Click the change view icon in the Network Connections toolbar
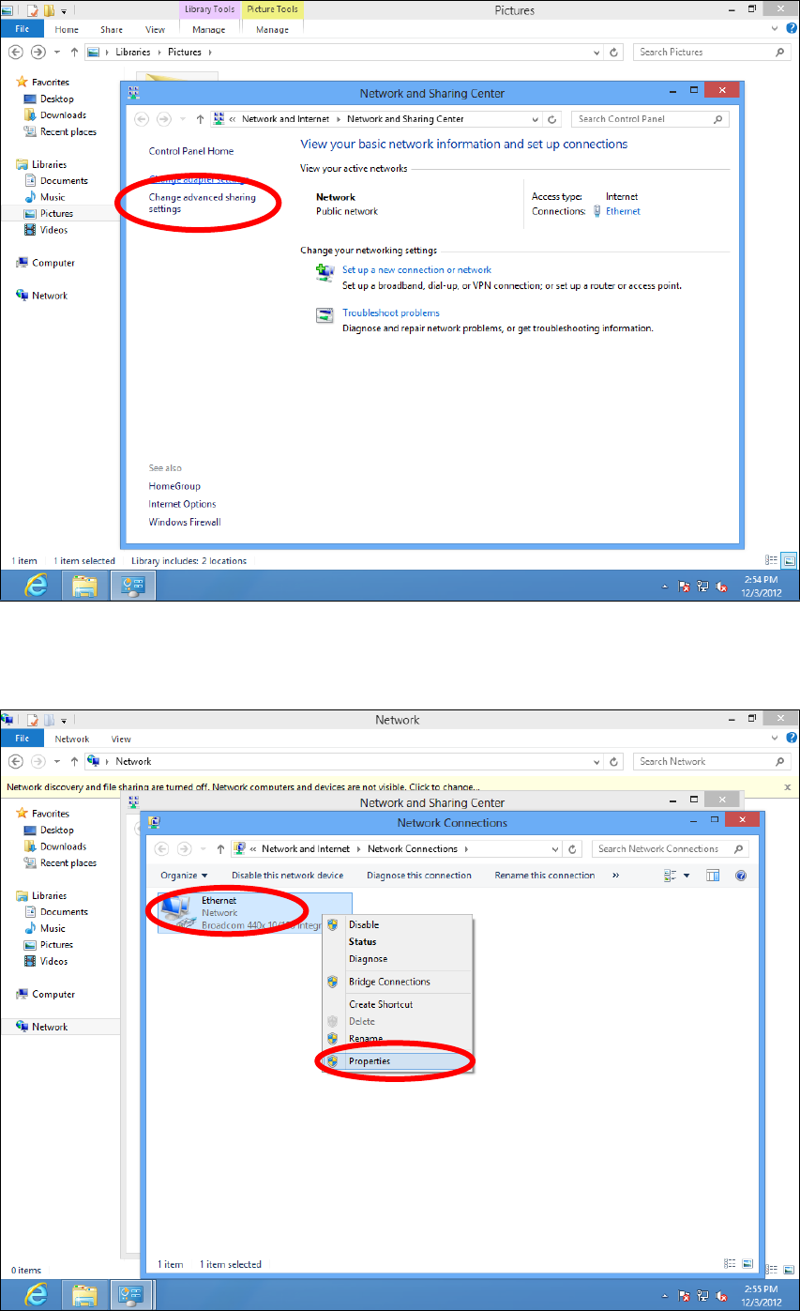 tap(671, 875)
